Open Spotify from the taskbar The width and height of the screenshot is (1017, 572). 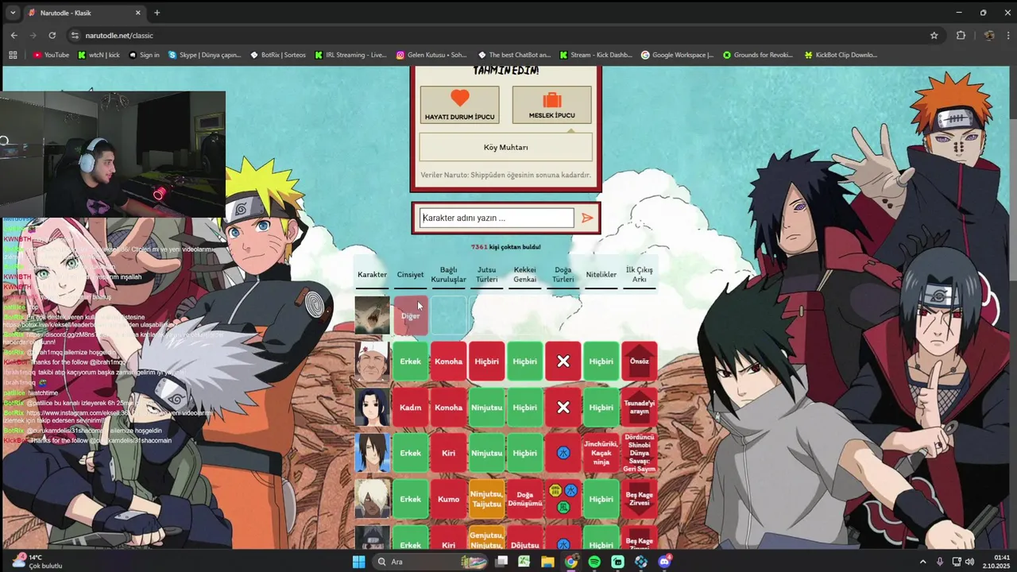pos(594,562)
